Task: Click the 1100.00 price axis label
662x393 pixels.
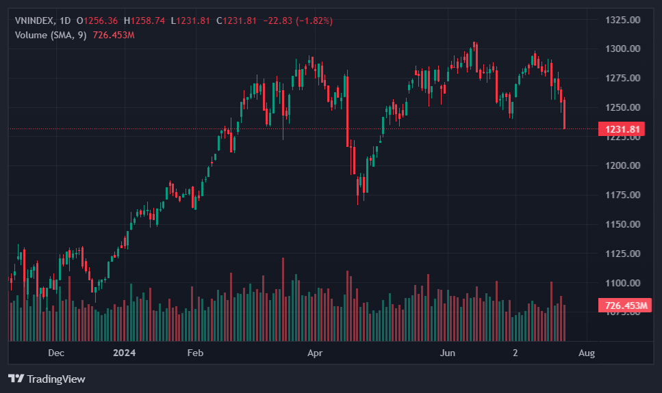Action: pos(623,283)
